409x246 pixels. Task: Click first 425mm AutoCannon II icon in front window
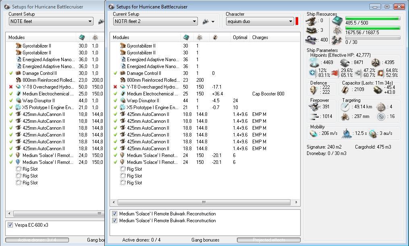(x=122, y=114)
